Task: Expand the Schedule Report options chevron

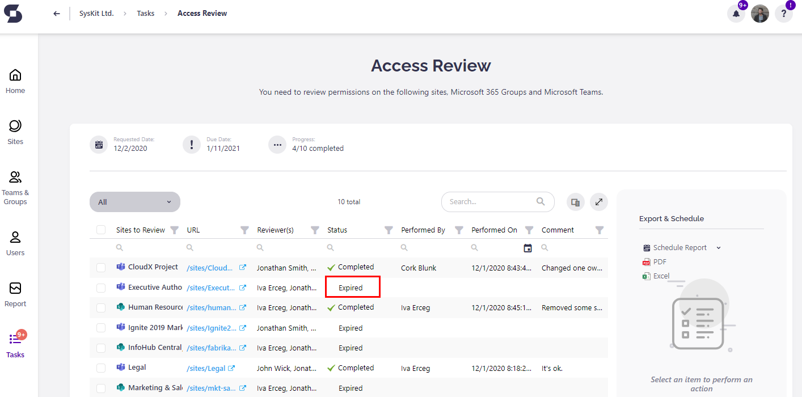Action: [x=718, y=247]
